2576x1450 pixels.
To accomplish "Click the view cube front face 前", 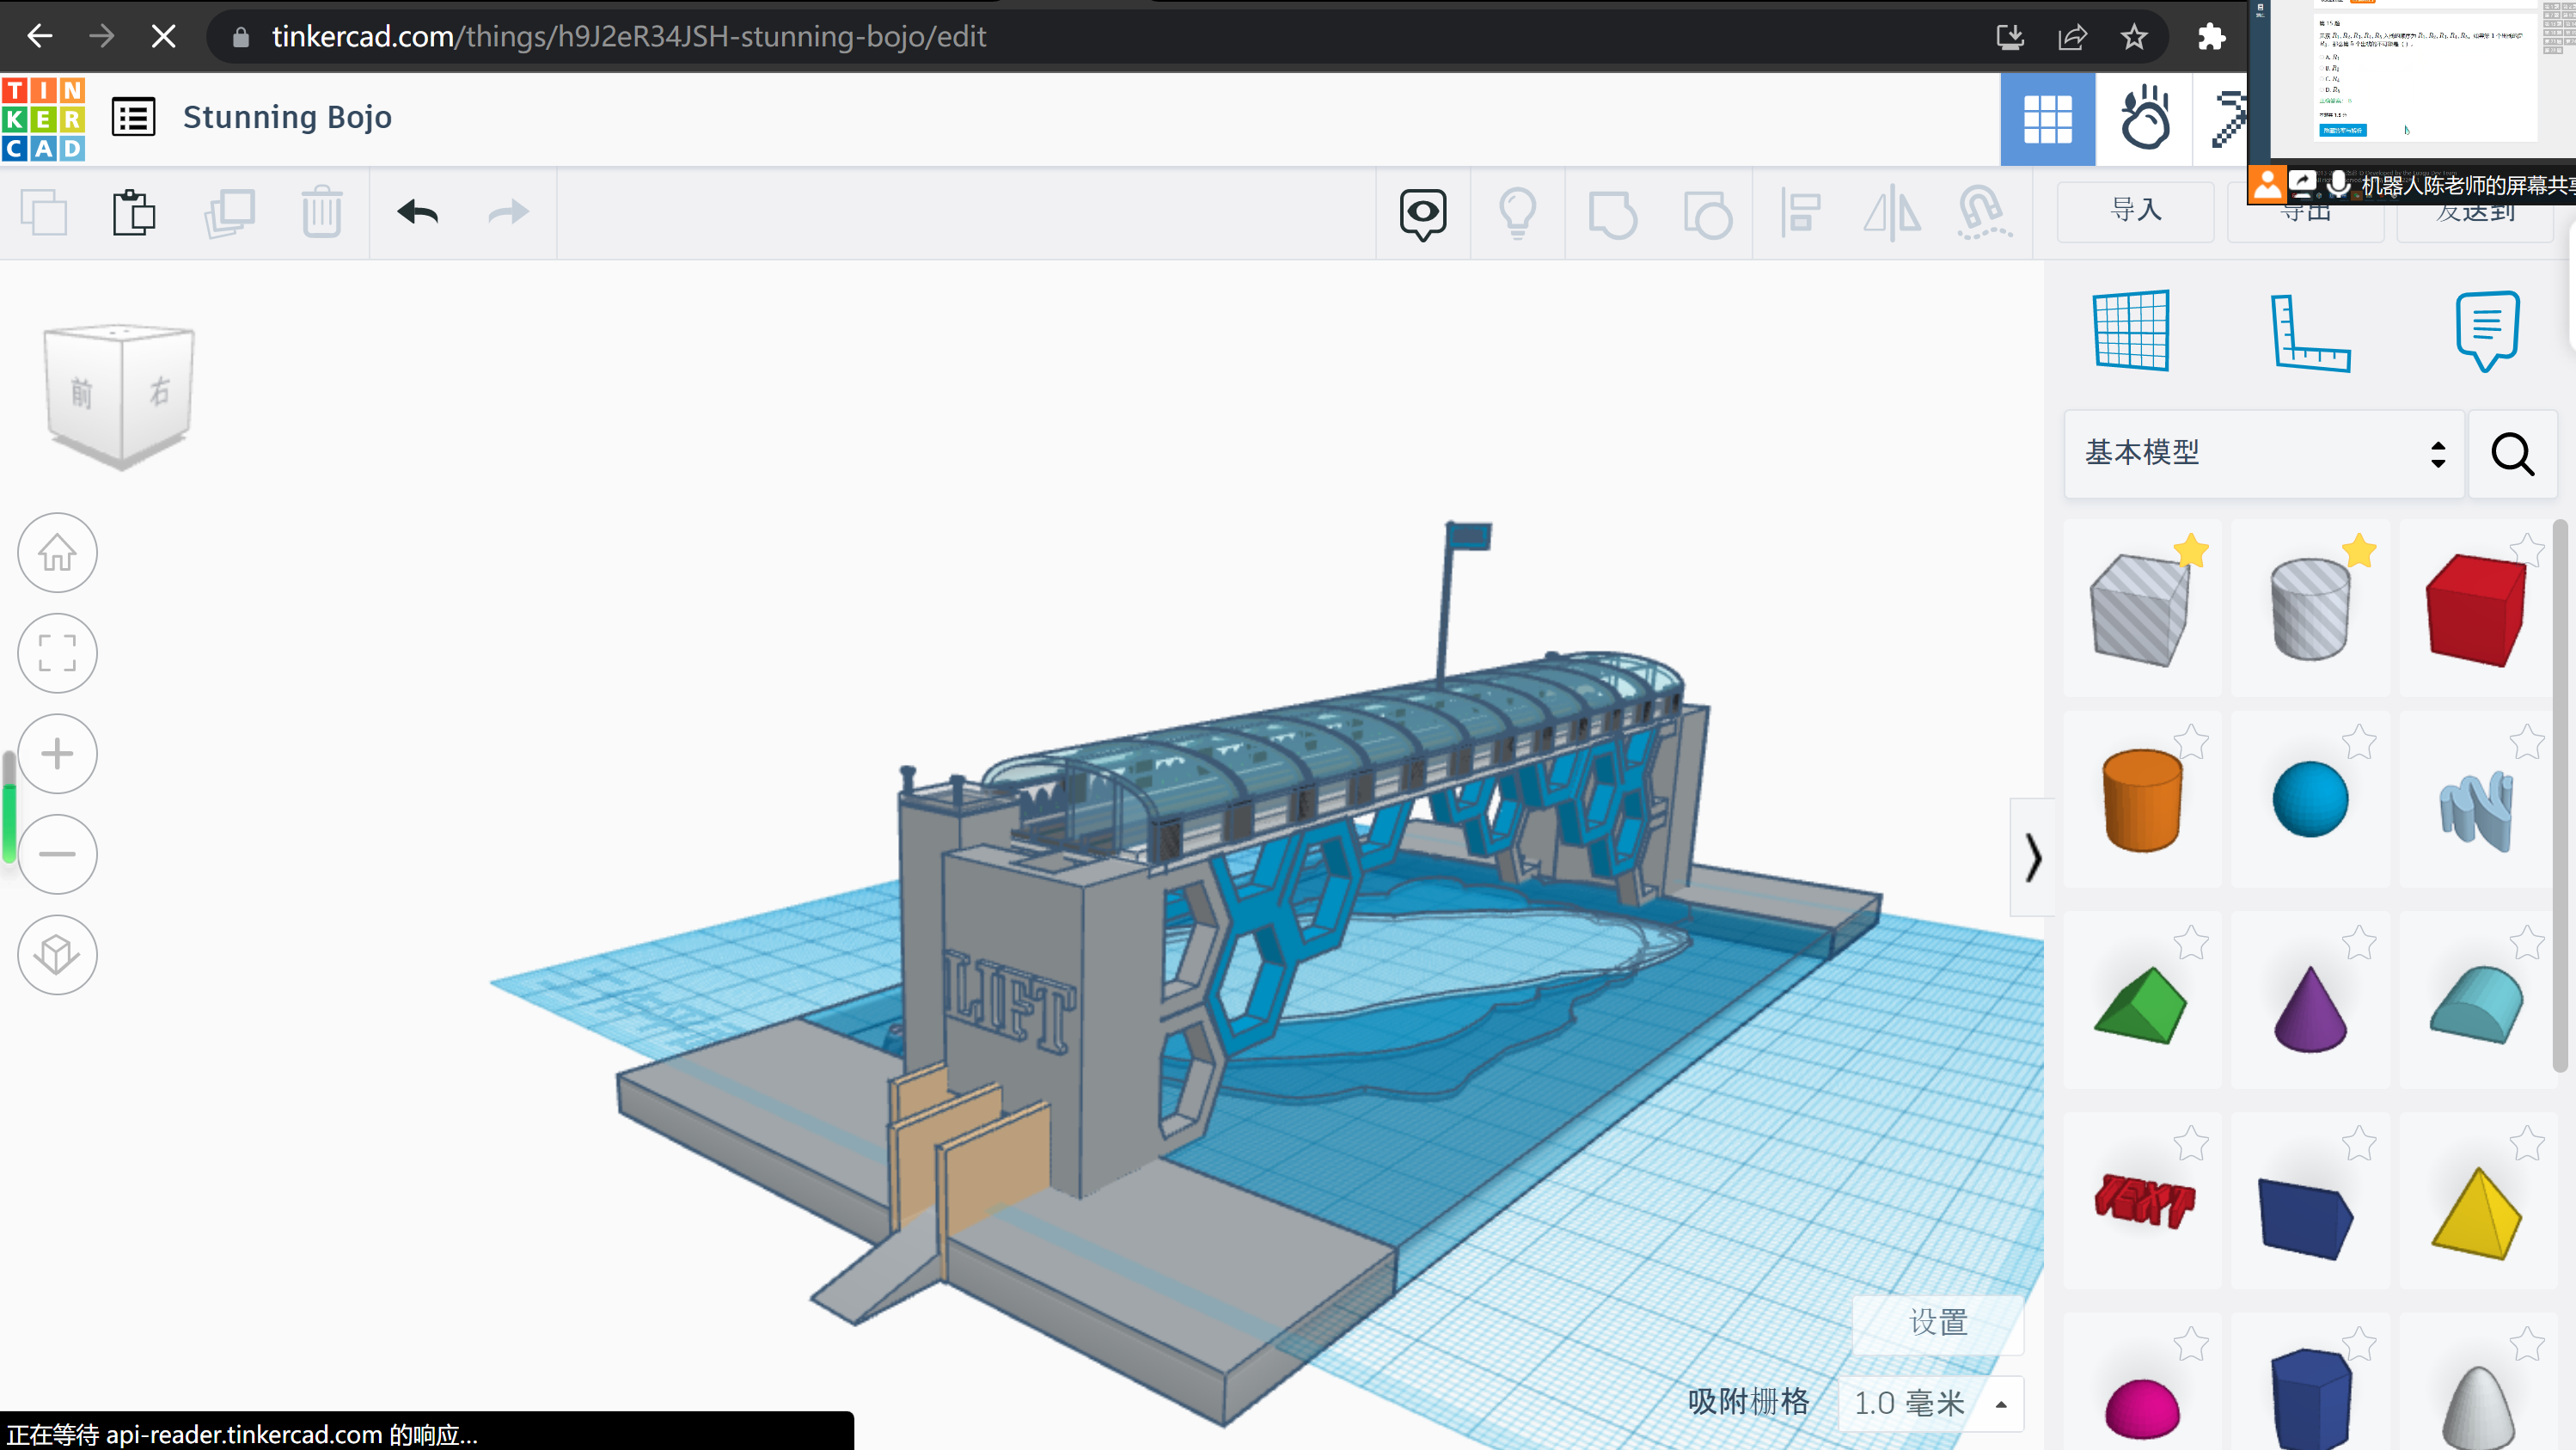I will click(x=82, y=394).
